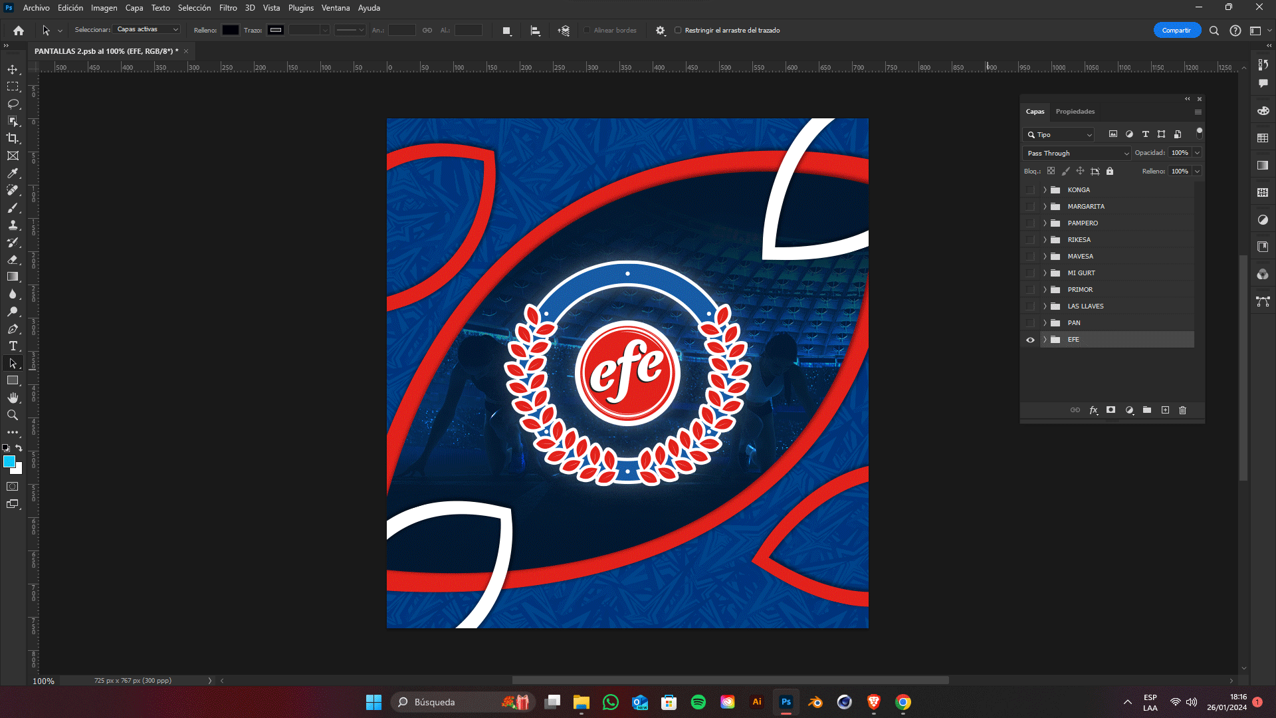Select the Lasso tool
This screenshot has width=1276, height=718.
pyautogui.click(x=13, y=104)
